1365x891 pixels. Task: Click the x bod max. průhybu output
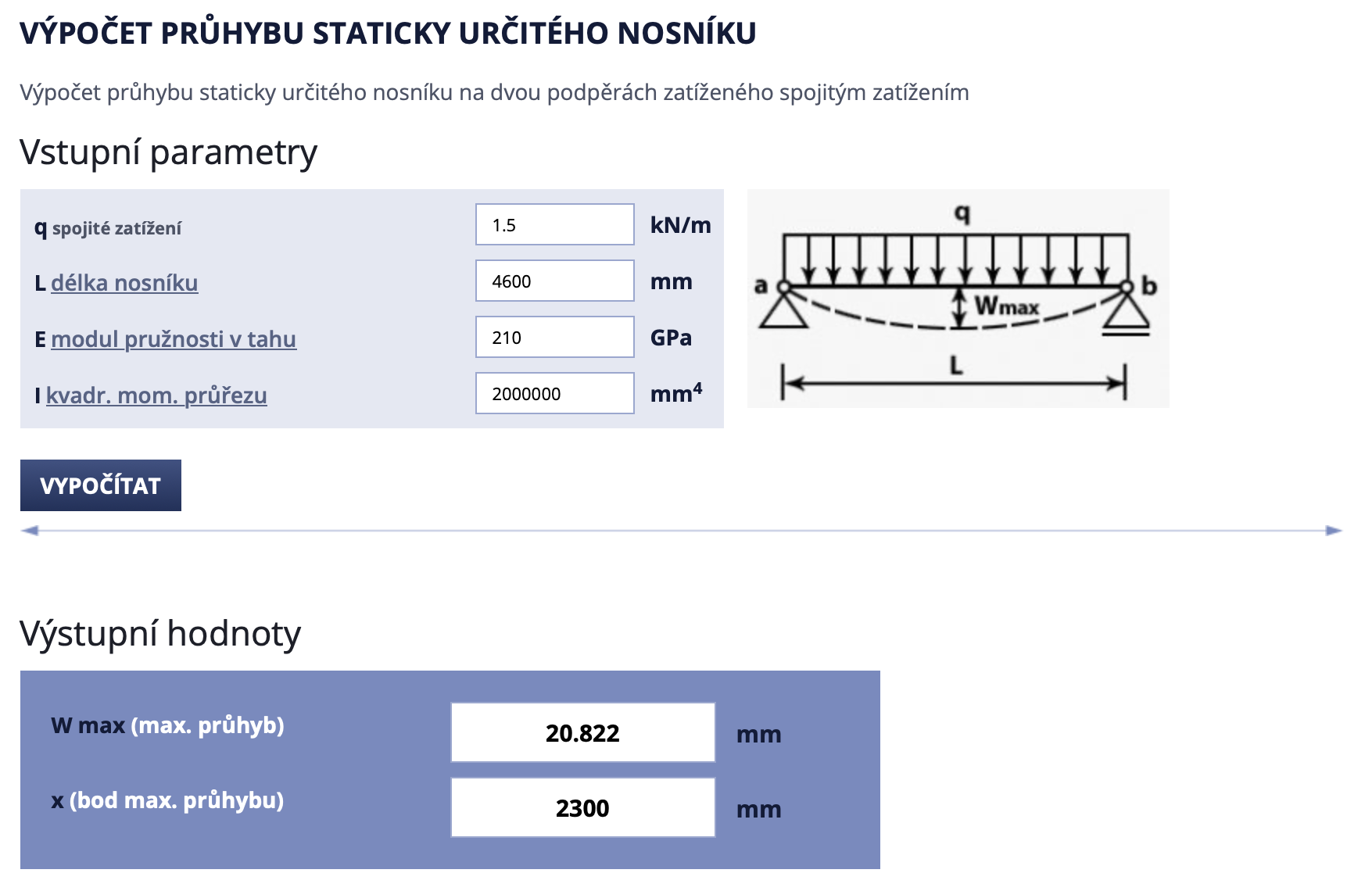coord(582,808)
